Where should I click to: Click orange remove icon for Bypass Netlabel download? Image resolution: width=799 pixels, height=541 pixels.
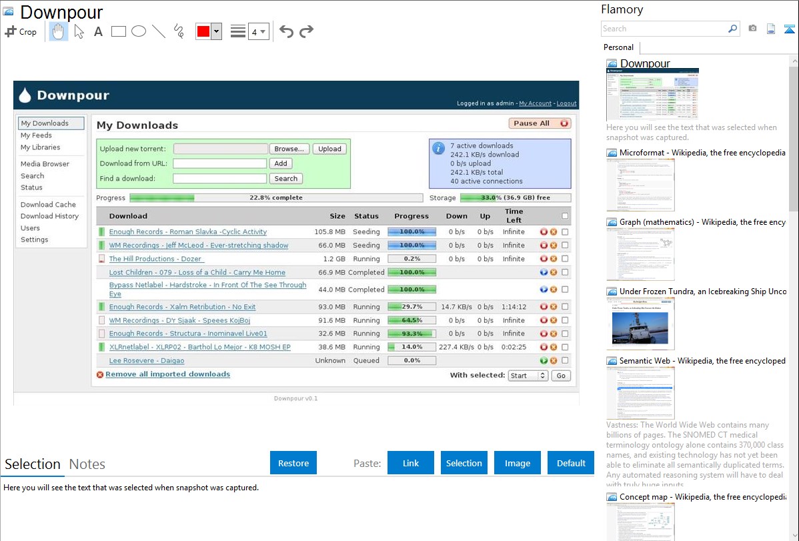coord(554,289)
